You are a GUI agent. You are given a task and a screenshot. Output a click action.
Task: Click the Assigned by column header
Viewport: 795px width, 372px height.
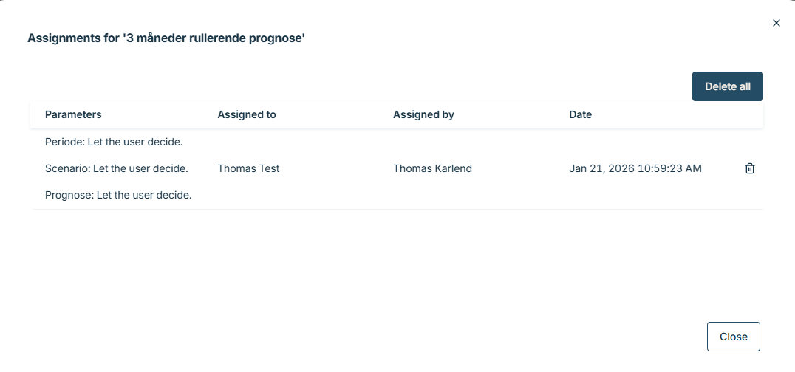click(x=423, y=114)
